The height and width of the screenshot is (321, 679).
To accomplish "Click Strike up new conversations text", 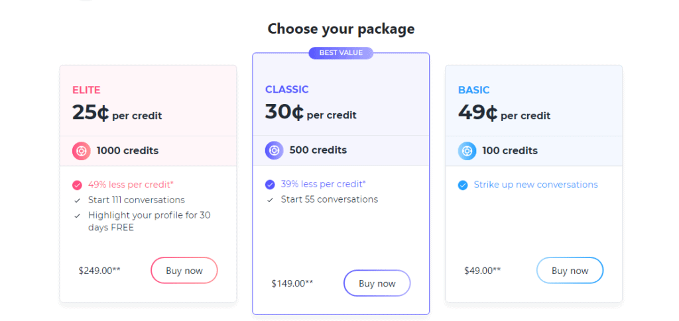I will [x=536, y=185].
